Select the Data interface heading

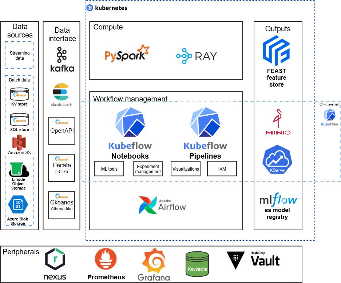pyautogui.click(x=62, y=34)
